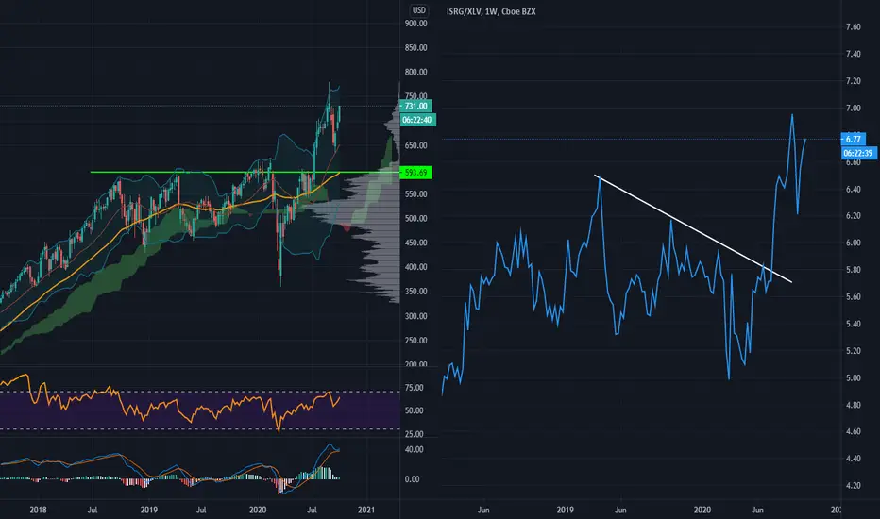Click the 4.60 ratio axis label
The width and height of the screenshot is (880, 519).
[x=853, y=431]
